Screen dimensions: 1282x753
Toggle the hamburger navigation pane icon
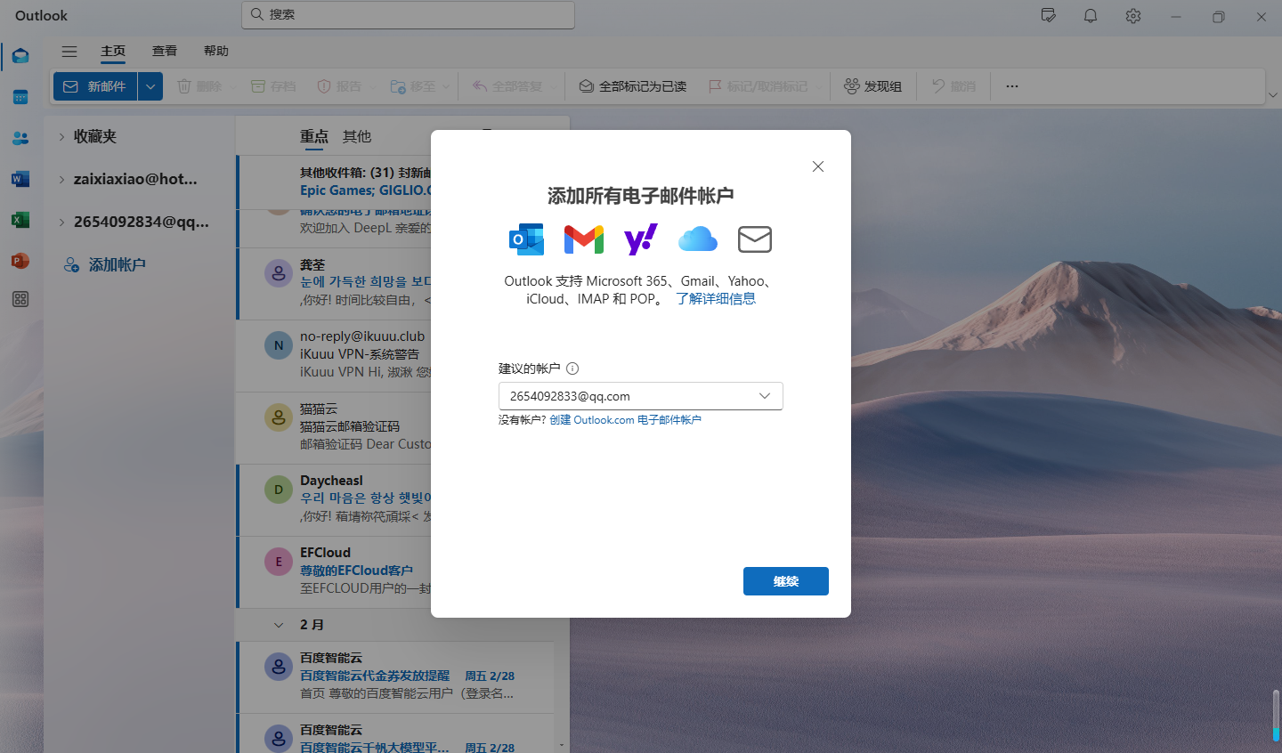(x=69, y=51)
